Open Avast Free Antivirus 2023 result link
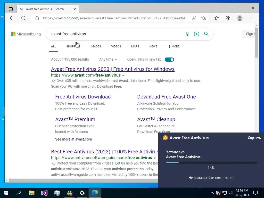This screenshot has height=198, width=264. coord(113,69)
